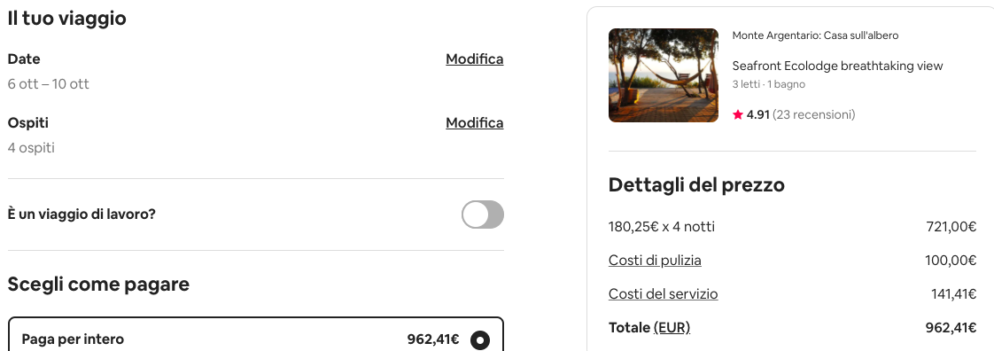This screenshot has width=994, height=351.
Task: Click the 4 ospiti guest count
Action: click(31, 148)
